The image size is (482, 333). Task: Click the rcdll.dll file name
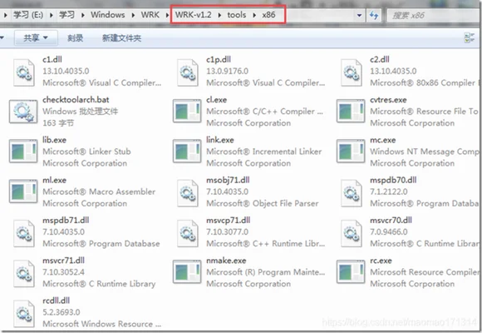57,301
